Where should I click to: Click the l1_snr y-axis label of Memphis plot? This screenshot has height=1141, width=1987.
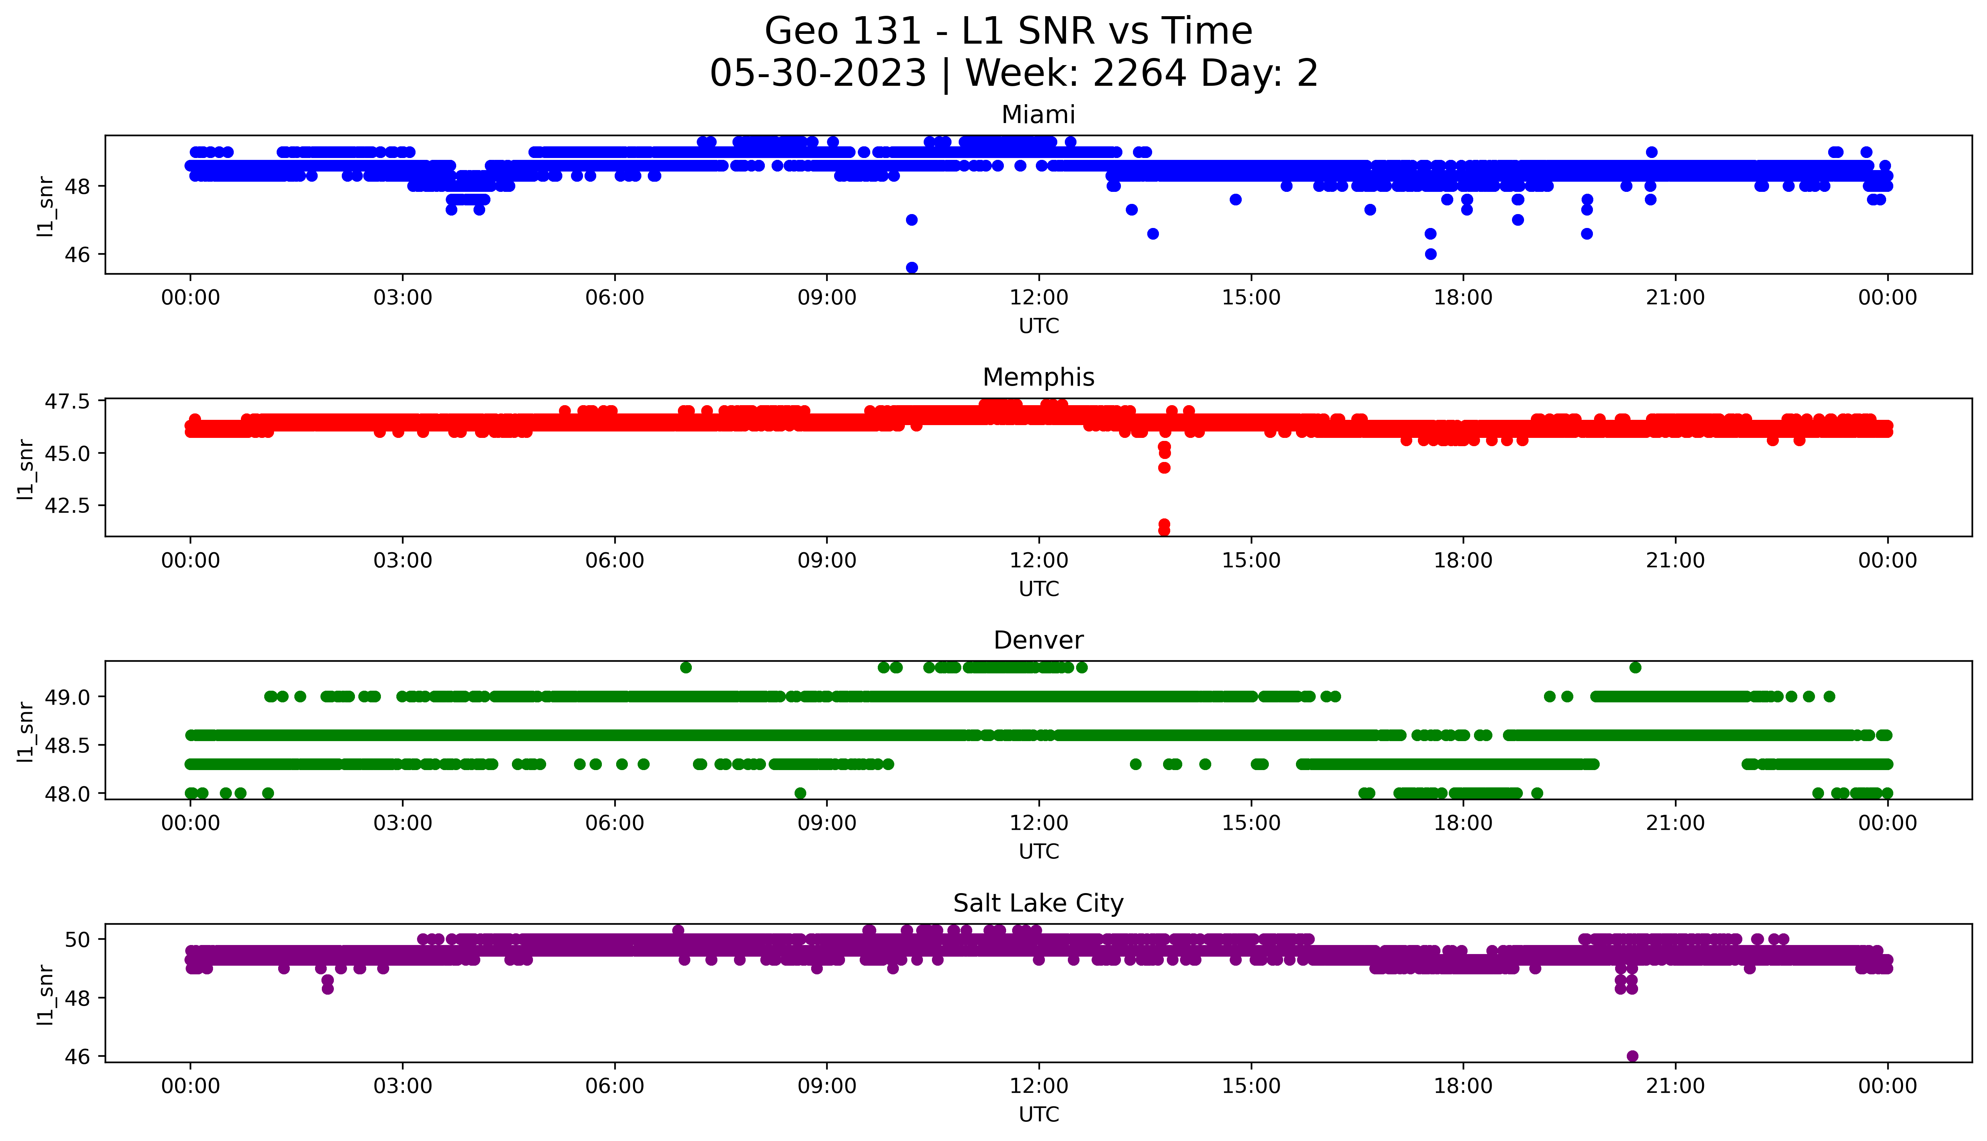click(26, 469)
